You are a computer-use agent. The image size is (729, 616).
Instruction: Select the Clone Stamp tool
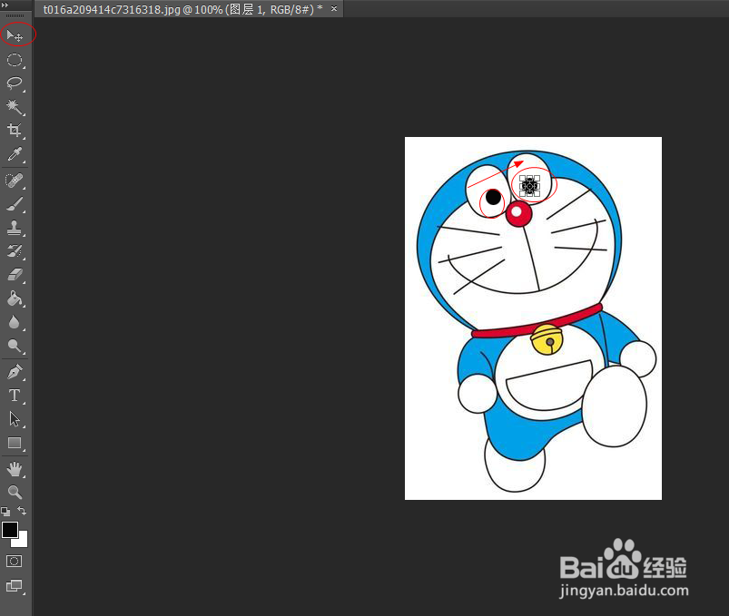click(x=15, y=228)
